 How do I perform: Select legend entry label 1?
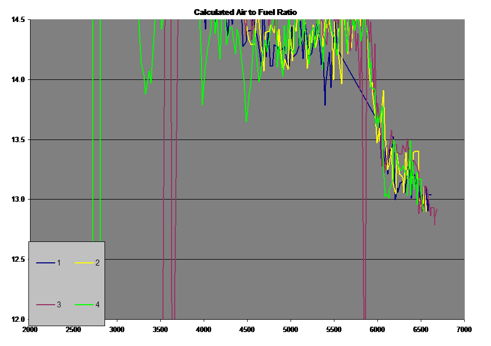(59, 263)
